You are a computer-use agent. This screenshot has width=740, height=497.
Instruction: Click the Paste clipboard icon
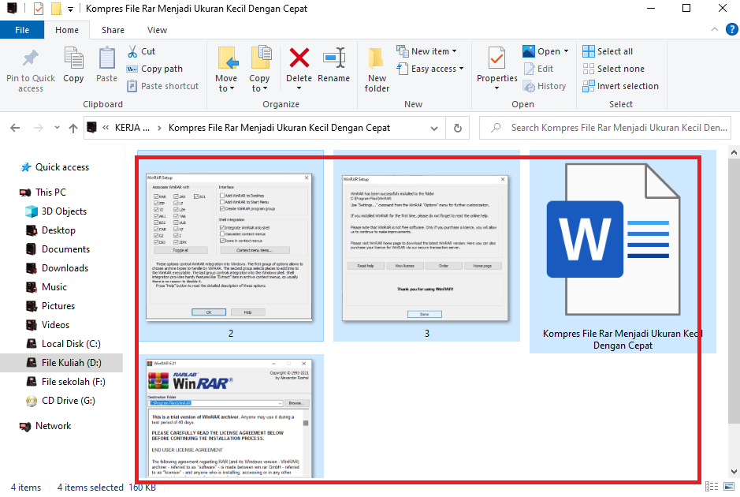click(106, 58)
